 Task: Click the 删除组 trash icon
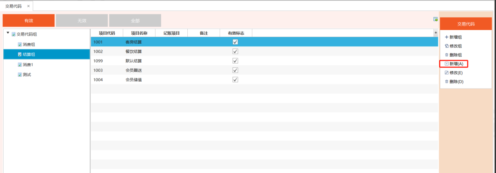447,55
